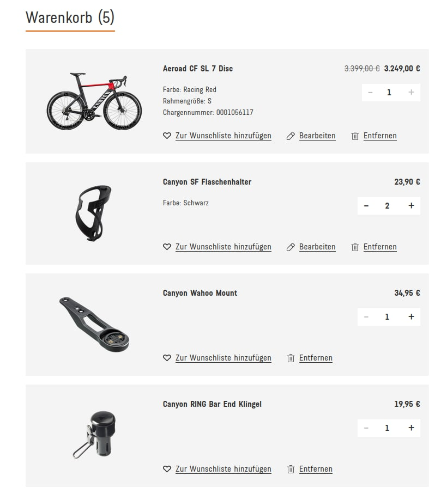Decrease Canyon SF Flaschenhalter quantity with minus
This screenshot has height=494, width=441.
click(x=366, y=205)
